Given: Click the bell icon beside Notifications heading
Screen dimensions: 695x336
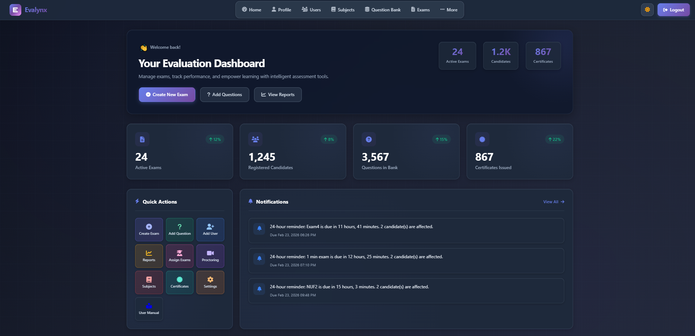Looking at the screenshot, I should (x=250, y=201).
